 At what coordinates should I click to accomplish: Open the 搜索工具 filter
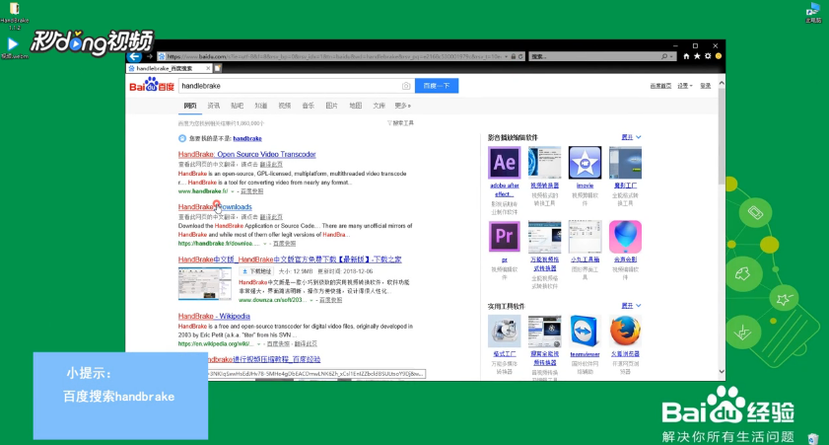[x=401, y=123]
